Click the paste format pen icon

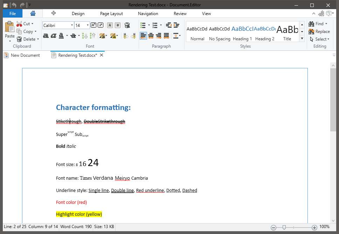point(133,36)
